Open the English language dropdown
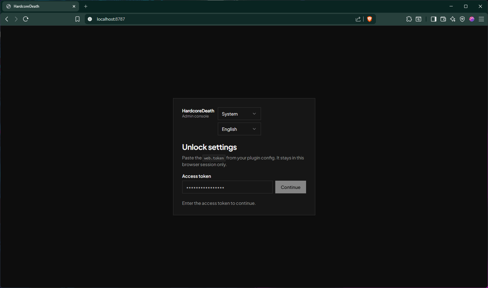The height and width of the screenshot is (288, 488). point(239,129)
